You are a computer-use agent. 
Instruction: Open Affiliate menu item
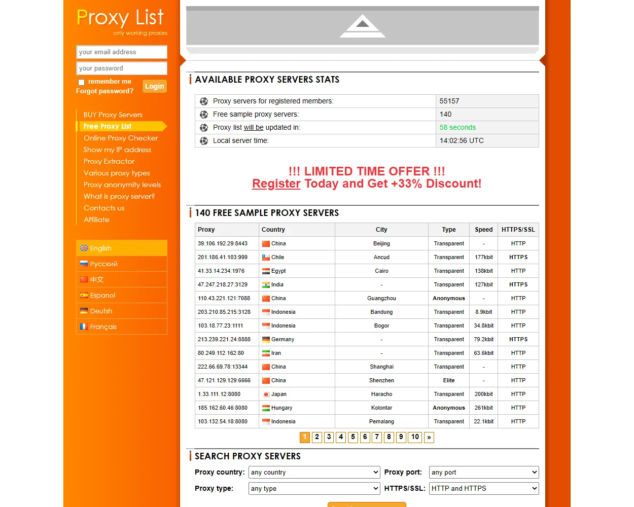(x=96, y=220)
